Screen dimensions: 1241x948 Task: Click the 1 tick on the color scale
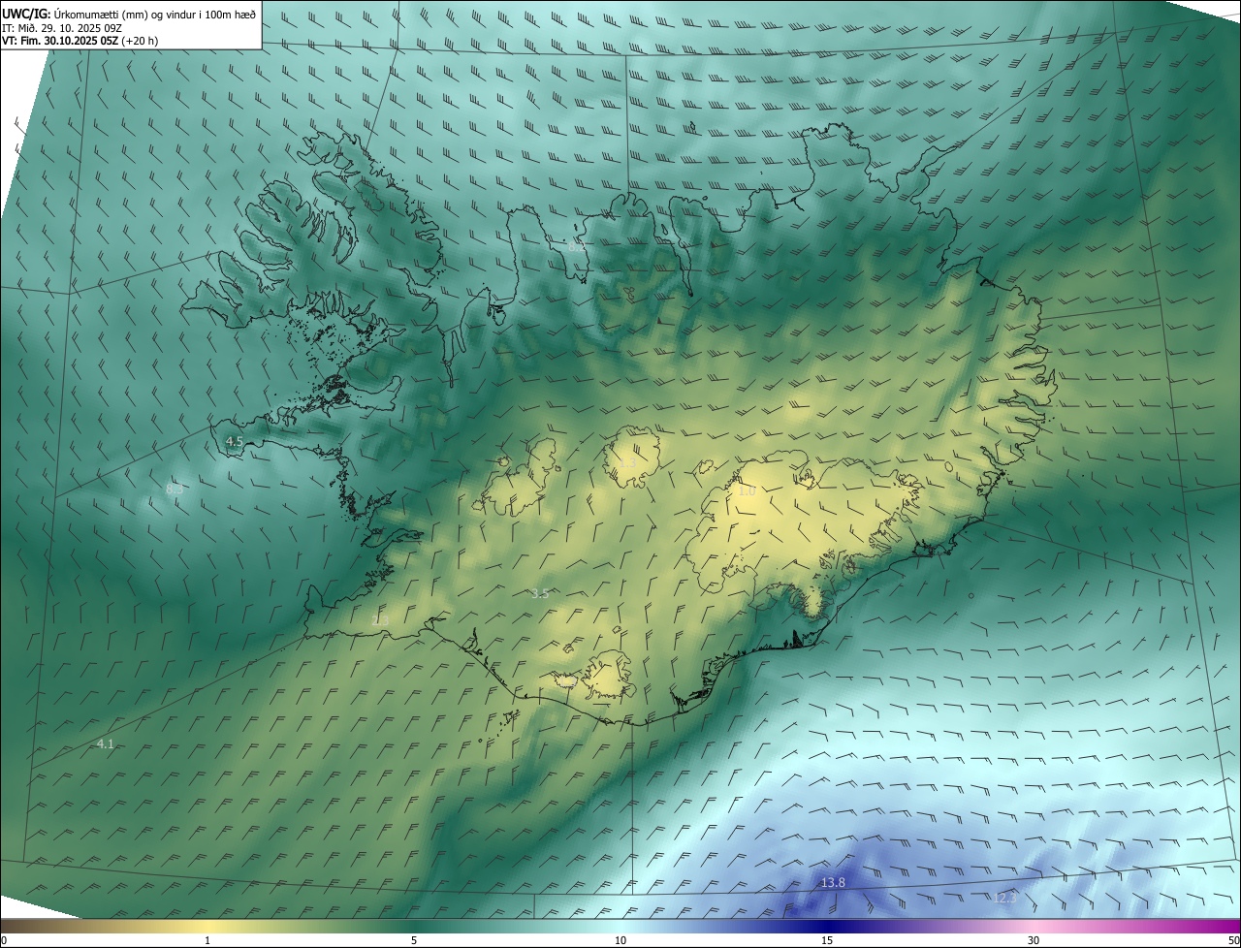point(207,940)
